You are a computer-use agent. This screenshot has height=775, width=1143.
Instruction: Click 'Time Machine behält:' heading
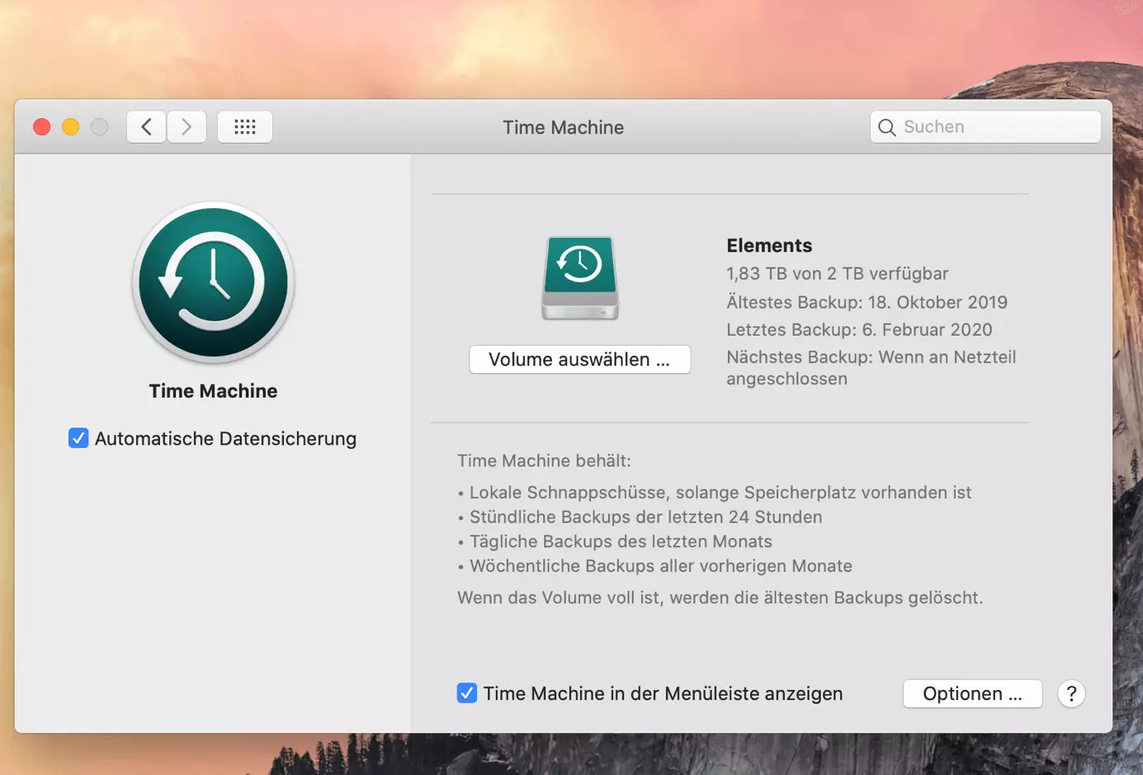(544, 461)
